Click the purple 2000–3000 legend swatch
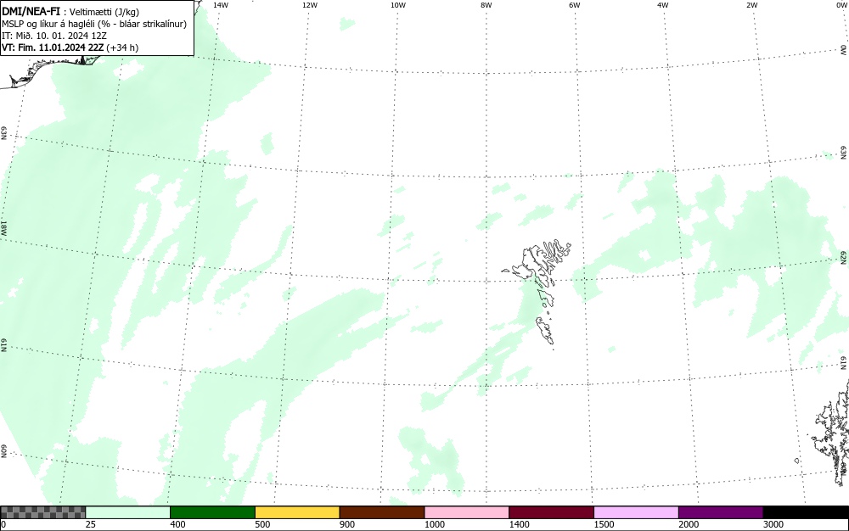This screenshot has width=849, height=531. point(721,512)
